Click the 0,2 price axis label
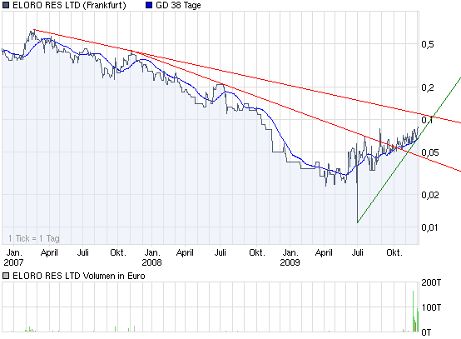The height and width of the screenshot is (339, 461). pos(428,87)
